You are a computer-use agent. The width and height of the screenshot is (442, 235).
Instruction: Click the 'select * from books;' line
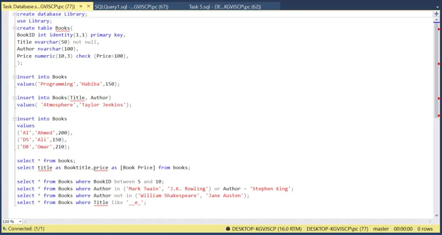point(46,161)
